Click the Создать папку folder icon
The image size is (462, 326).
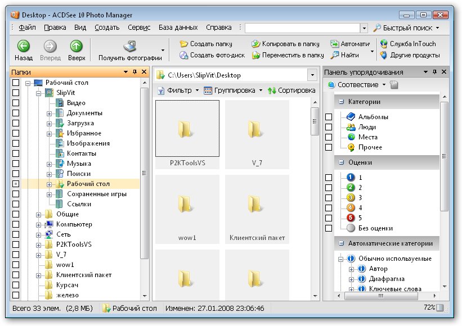(x=183, y=44)
